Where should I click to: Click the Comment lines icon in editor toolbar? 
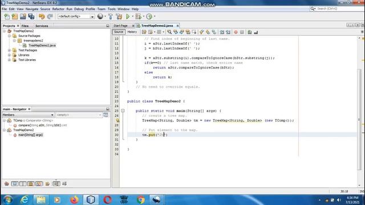coord(250,32)
